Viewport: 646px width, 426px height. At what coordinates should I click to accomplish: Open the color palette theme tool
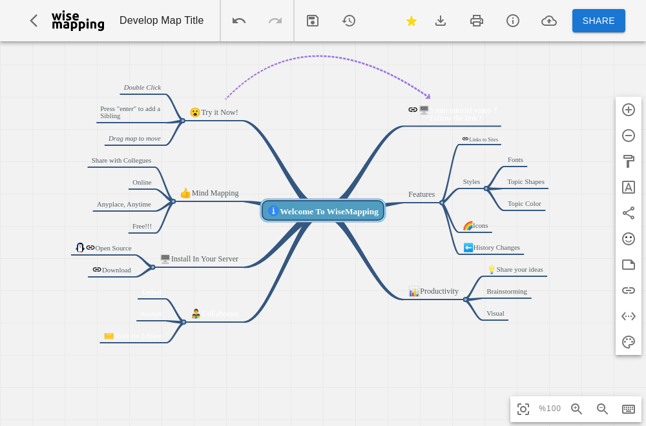tap(629, 342)
